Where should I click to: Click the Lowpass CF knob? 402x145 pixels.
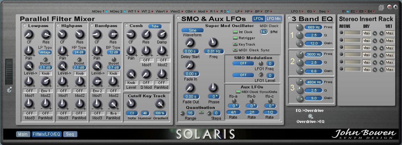pos(29,34)
